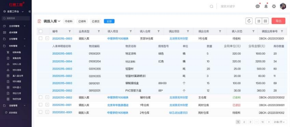Tick the select-all checkbox in table header
The width and height of the screenshot is (290, 127).
tap(41, 31)
